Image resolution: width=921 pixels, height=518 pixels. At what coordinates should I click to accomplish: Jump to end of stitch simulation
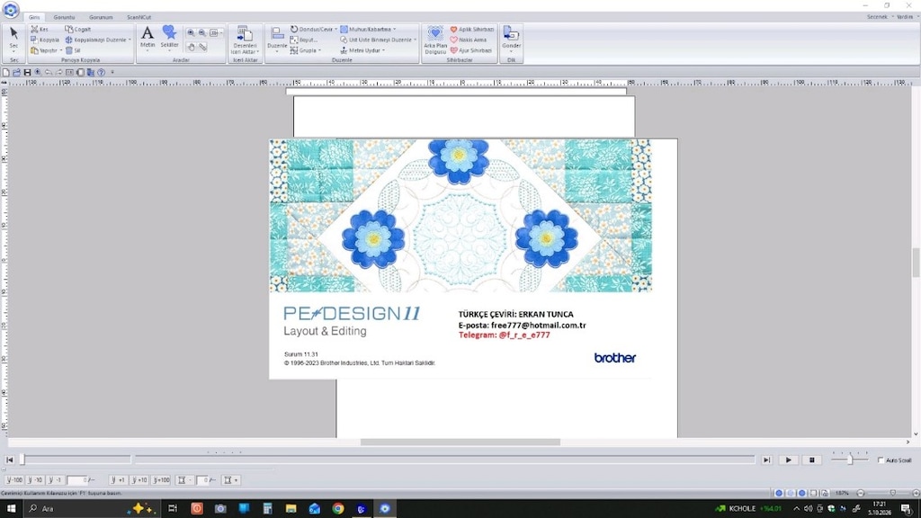tap(766, 460)
